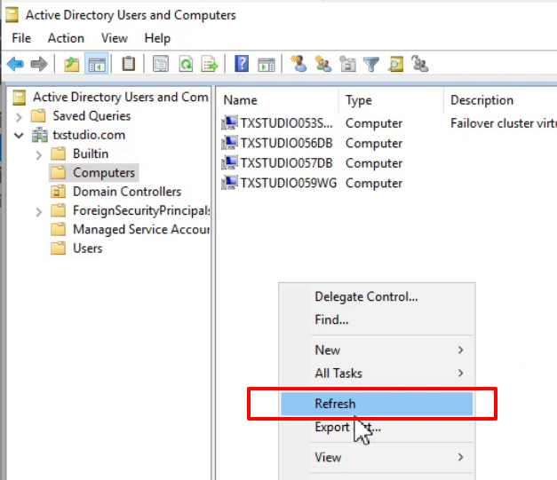Open the View menu in menu bar

(115, 38)
